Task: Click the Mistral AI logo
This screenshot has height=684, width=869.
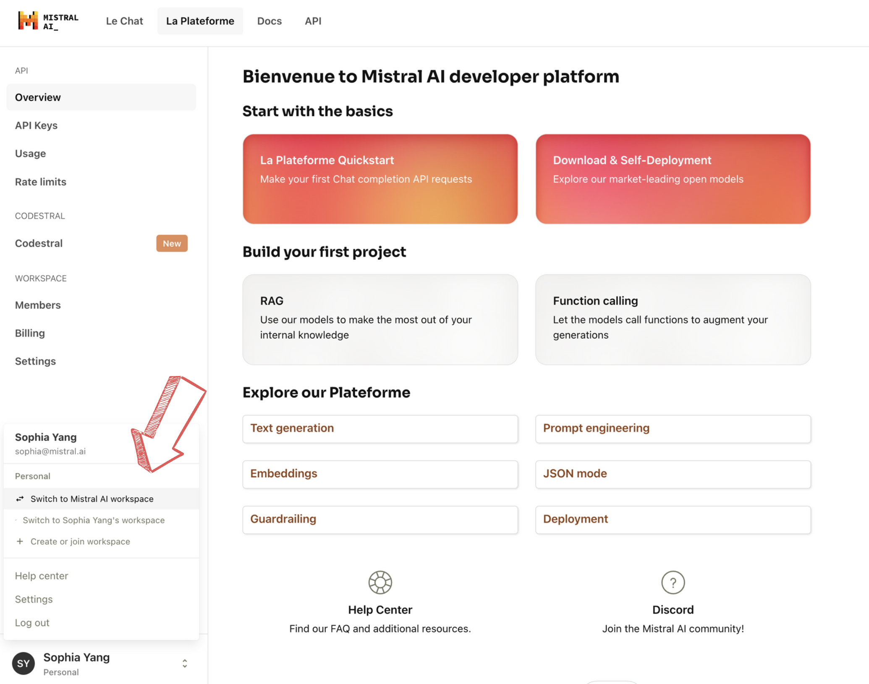Action: [48, 21]
